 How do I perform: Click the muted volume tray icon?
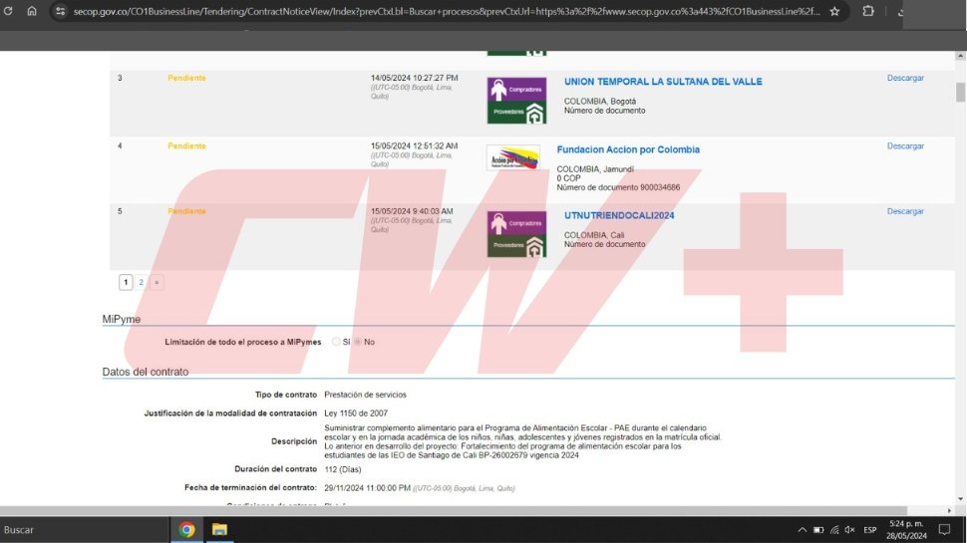[x=849, y=529]
